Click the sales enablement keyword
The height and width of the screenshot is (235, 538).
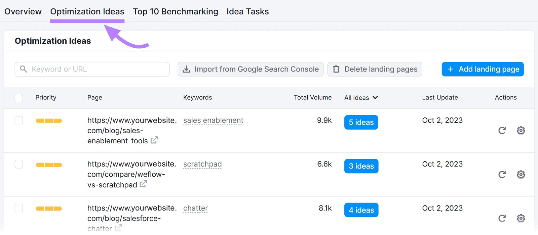(213, 120)
